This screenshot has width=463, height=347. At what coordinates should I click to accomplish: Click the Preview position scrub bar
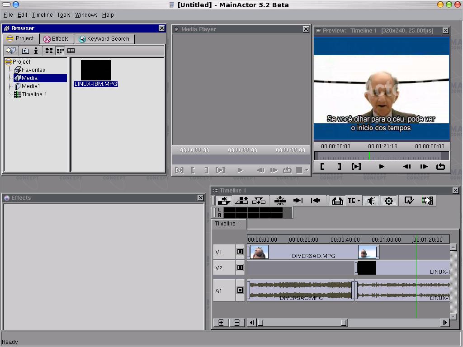tap(381, 156)
